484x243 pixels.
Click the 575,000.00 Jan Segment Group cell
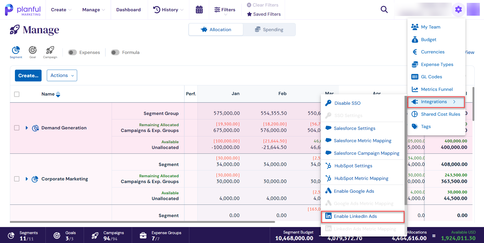pos(226,113)
